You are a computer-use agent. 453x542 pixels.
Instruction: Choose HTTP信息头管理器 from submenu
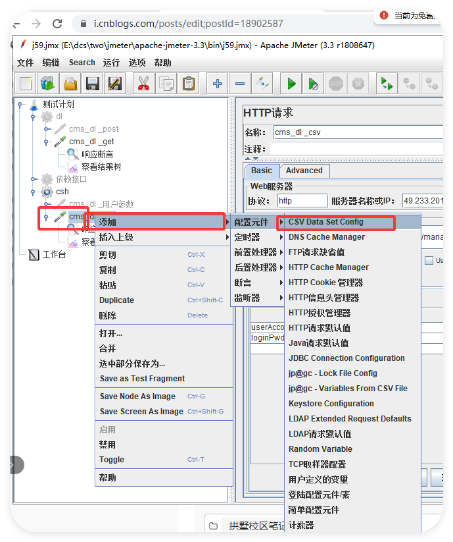coord(352,298)
